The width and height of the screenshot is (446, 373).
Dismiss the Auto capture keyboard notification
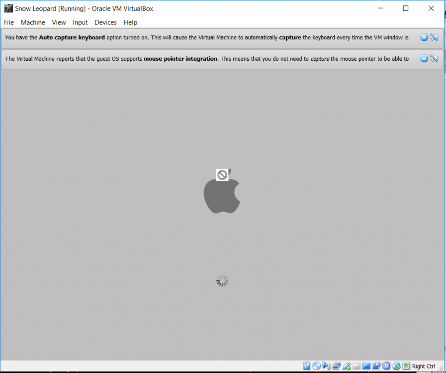point(424,37)
